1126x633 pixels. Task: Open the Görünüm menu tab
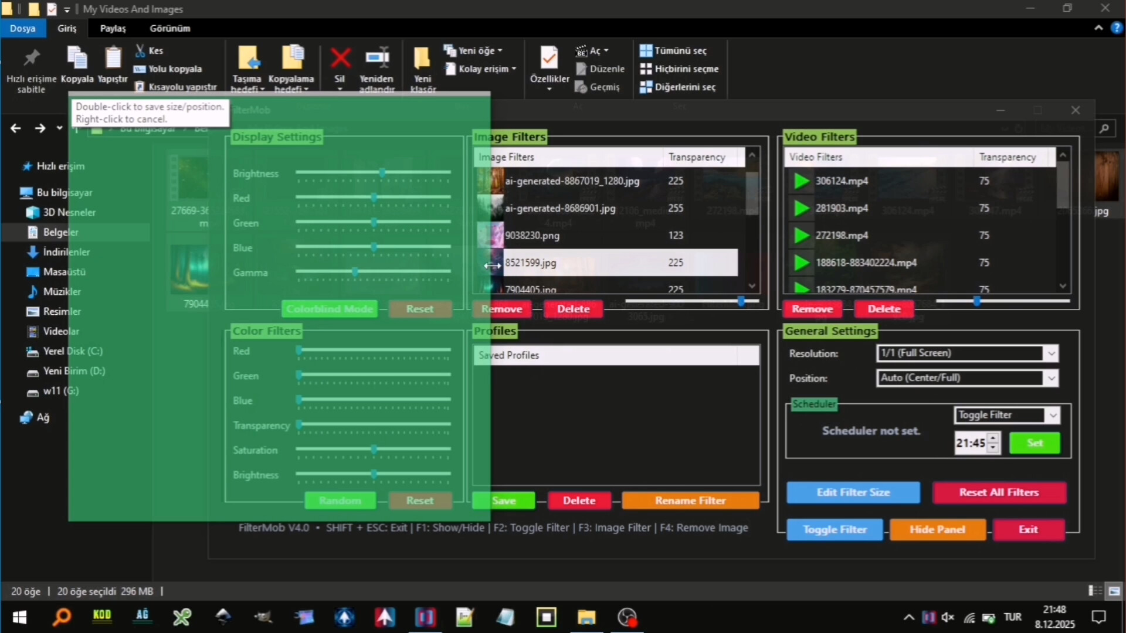click(170, 28)
